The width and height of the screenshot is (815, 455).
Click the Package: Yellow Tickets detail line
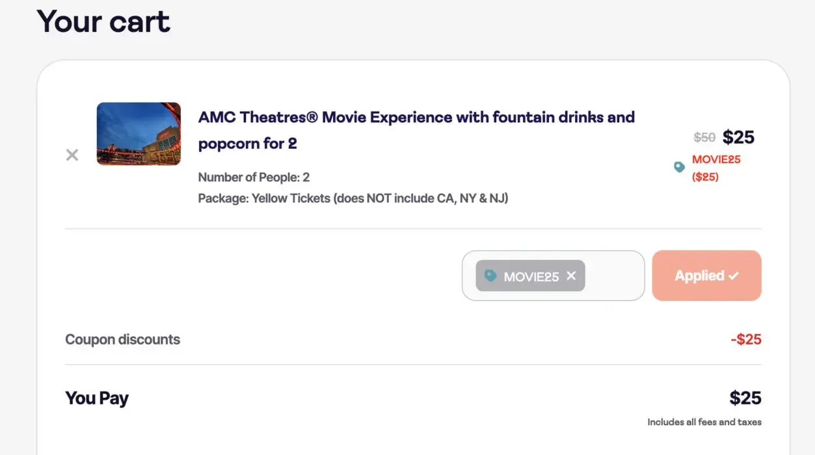tap(353, 198)
